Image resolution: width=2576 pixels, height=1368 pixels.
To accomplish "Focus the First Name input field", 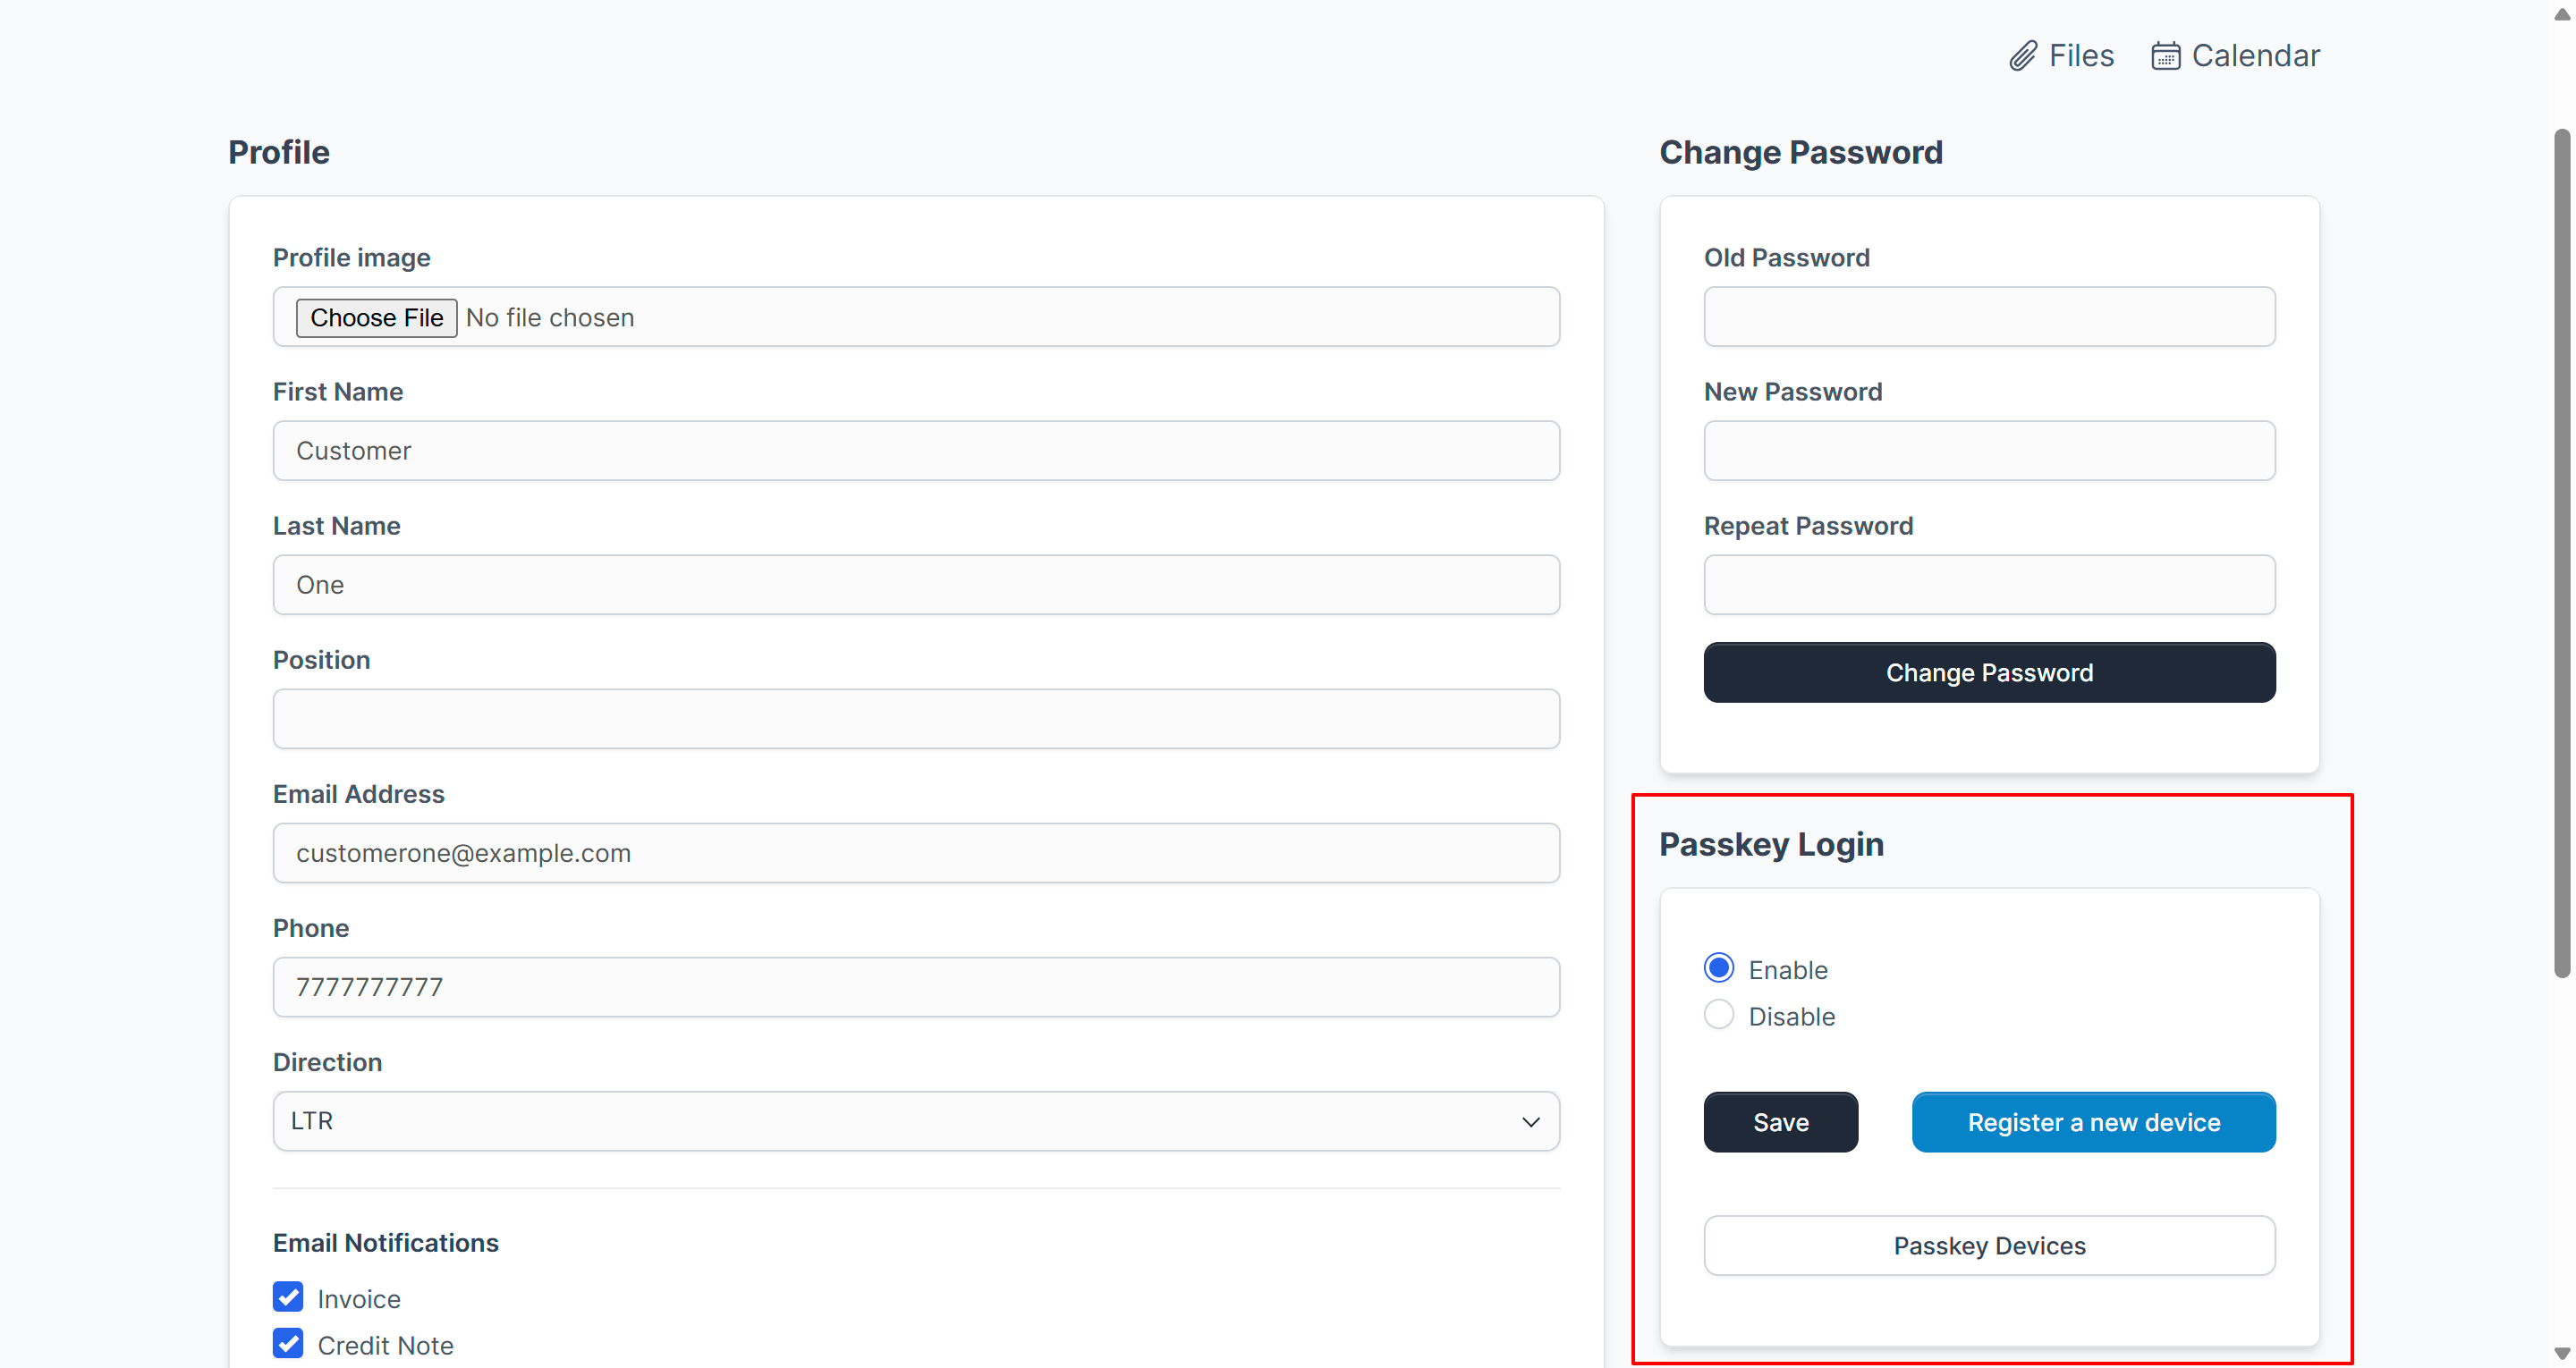I will pos(915,451).
